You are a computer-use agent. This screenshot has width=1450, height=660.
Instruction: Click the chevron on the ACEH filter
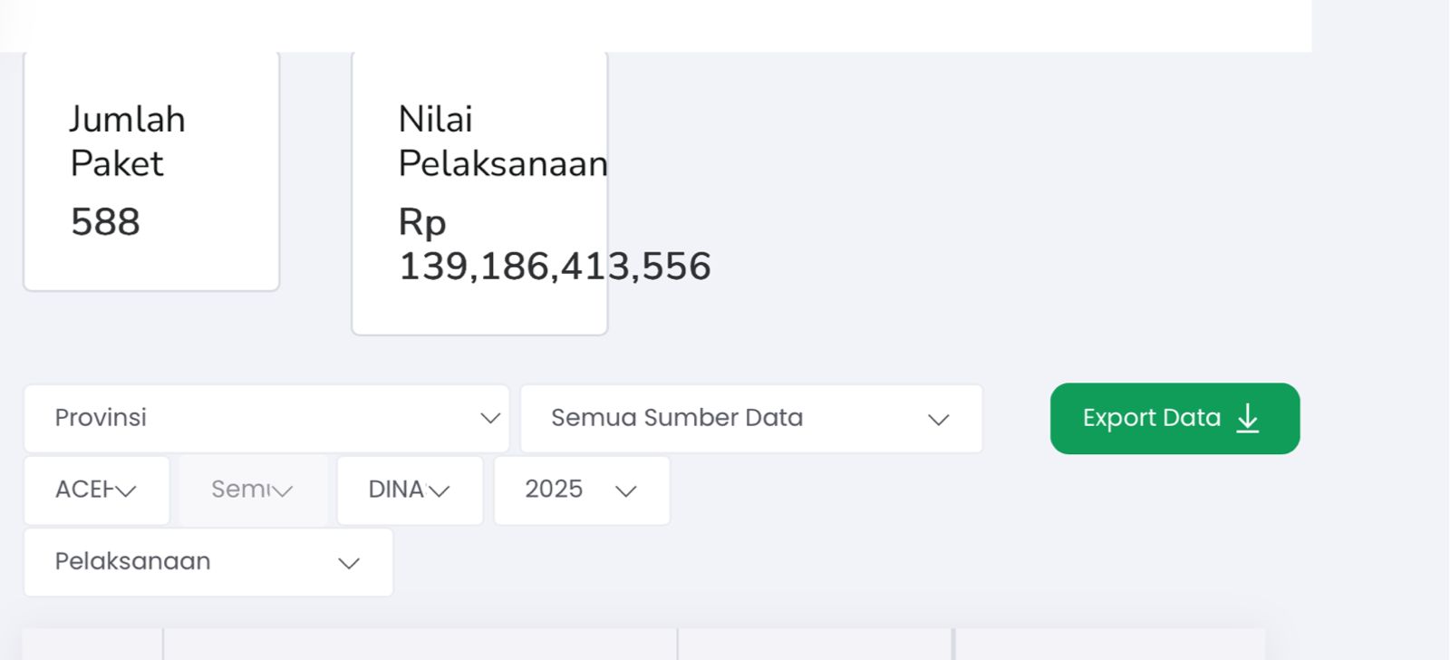pyautogui.click(x=124, y=490)
